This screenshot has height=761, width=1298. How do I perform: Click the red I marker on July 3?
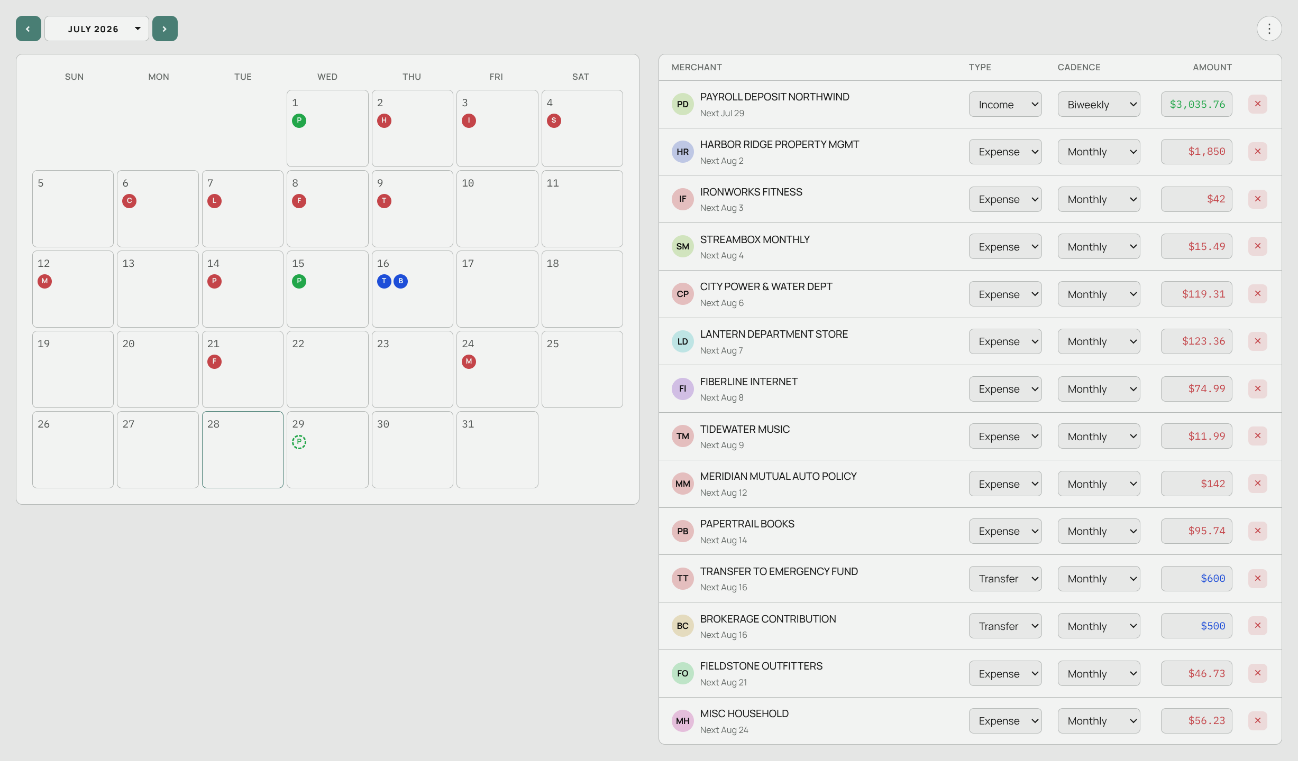coord(469,120)
